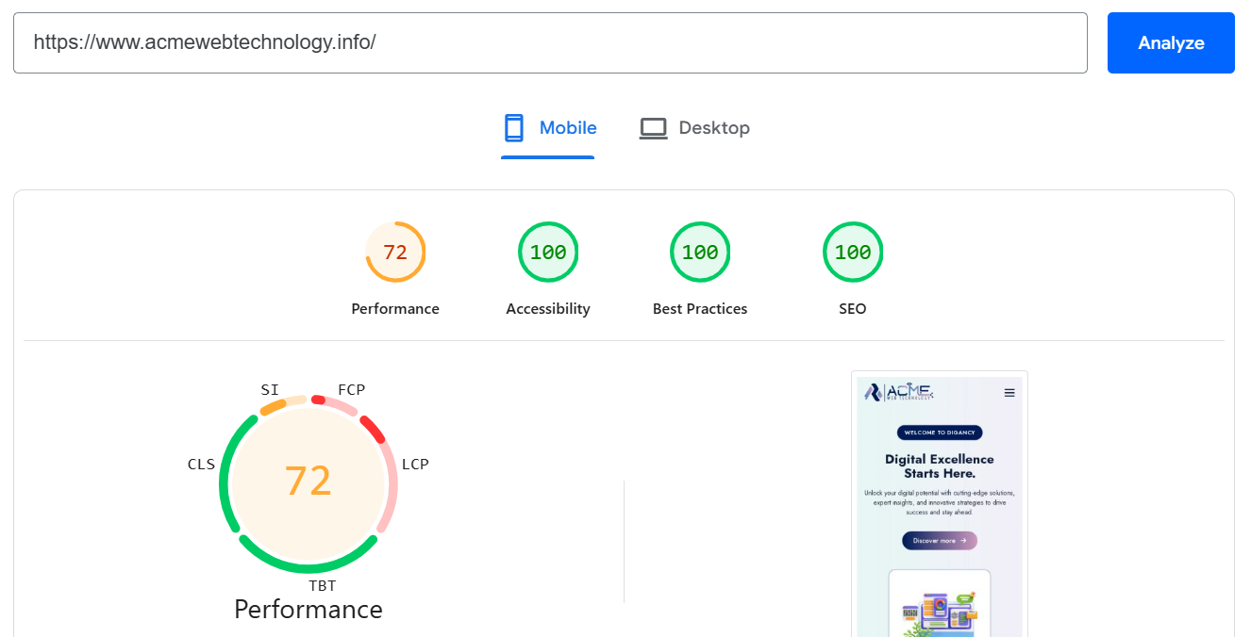Click the Accessibility score circle showing 100
This screenshot has width=1251, height=637.
tap(548, 252)
